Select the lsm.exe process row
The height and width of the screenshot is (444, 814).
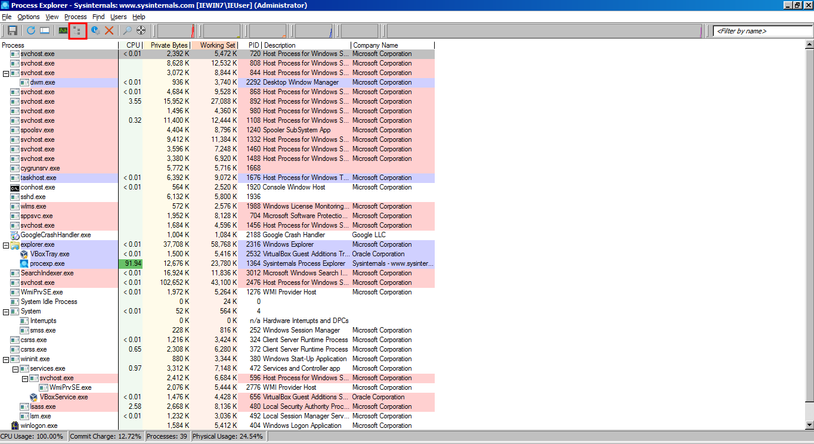[x=217, y=416]
